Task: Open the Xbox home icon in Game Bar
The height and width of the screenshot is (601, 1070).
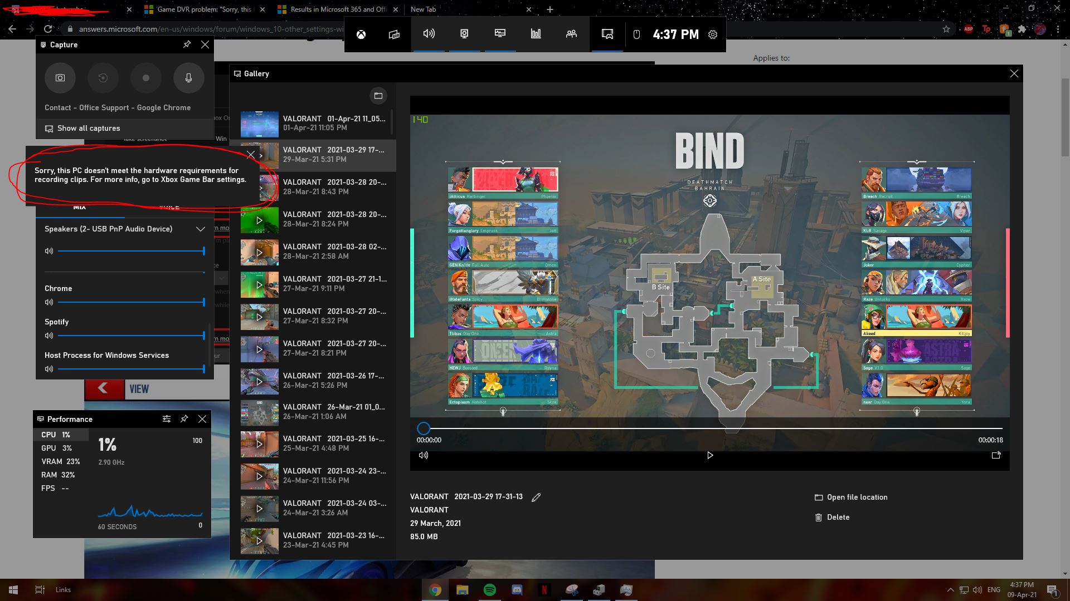Action: click(x=362, y=35)
